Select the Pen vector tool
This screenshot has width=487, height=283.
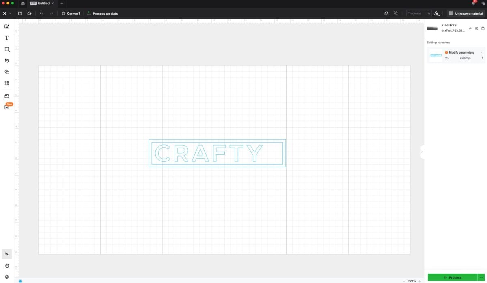pyautogui.click(x=6, y=61)
